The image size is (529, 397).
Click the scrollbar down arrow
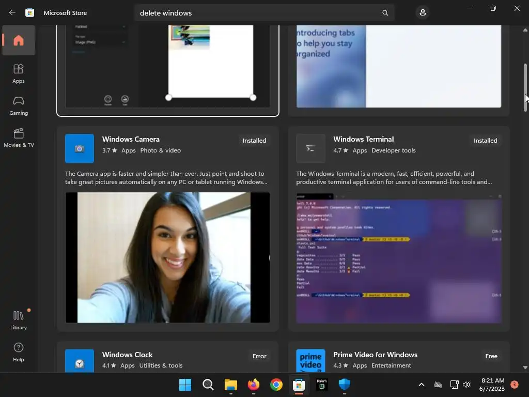(x=525, y=368)
